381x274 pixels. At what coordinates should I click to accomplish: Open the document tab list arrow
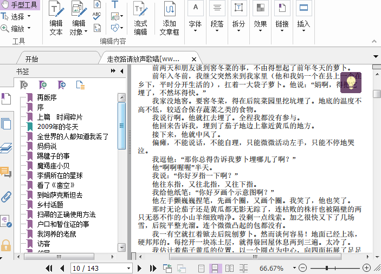[376, 56]
